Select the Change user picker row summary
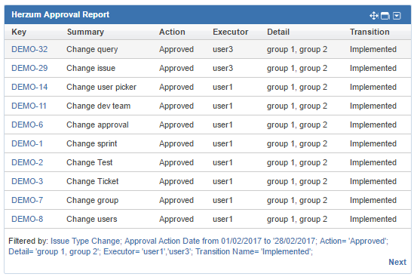The width and height of the screenshot is (417, 280). click(101, 87)
